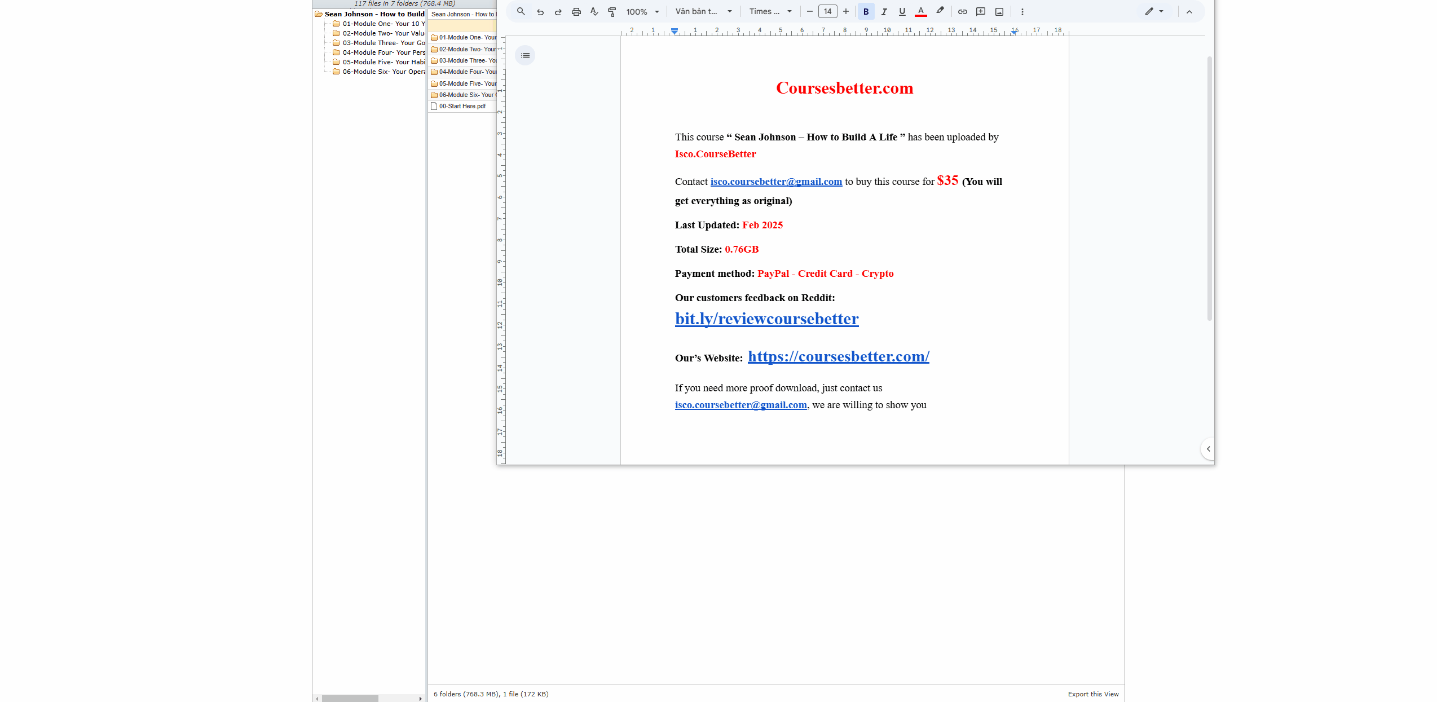Click the search menus magnifier icon
This screenshot has height=702, width=1437.
pyautogui.click(x=521, y=11)
